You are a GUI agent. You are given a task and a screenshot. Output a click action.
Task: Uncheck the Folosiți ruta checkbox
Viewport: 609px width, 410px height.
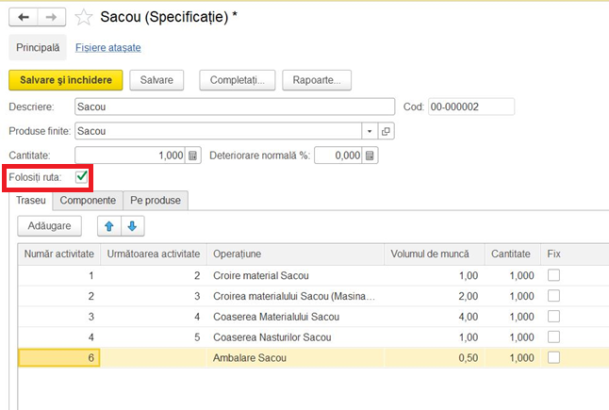(x=82, y=177)
